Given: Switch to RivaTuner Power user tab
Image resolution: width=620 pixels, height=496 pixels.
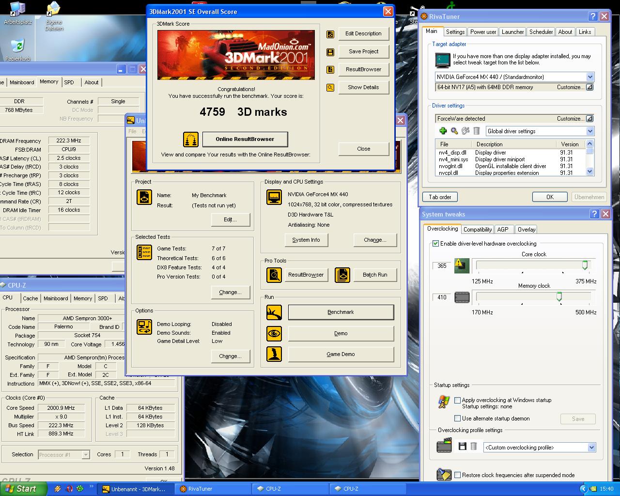Looking at the screenshot, I should point(483,32).
